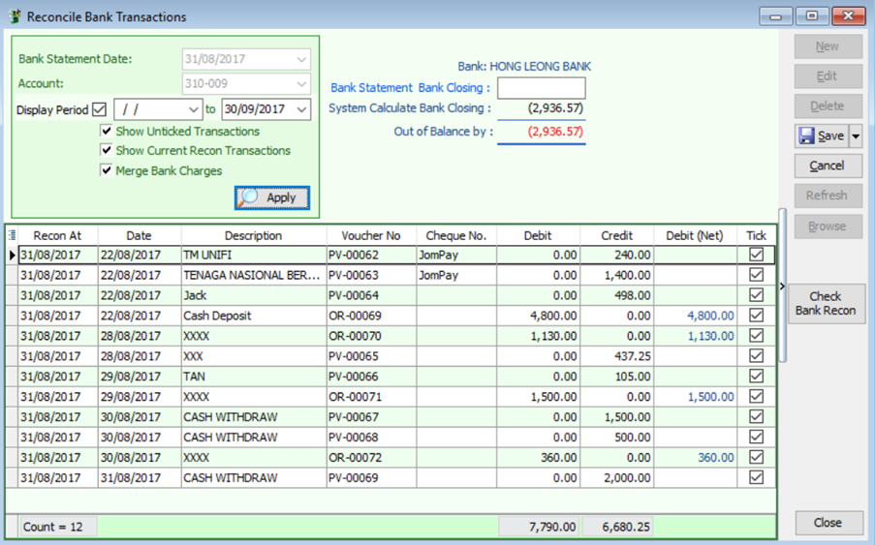Viewport: 875px width, 545px height.
Task: Open the Display Period end date dropdown
Action: [302, 110]
